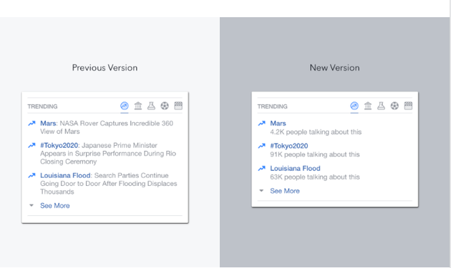Open Mars topic in New Version

278,123
